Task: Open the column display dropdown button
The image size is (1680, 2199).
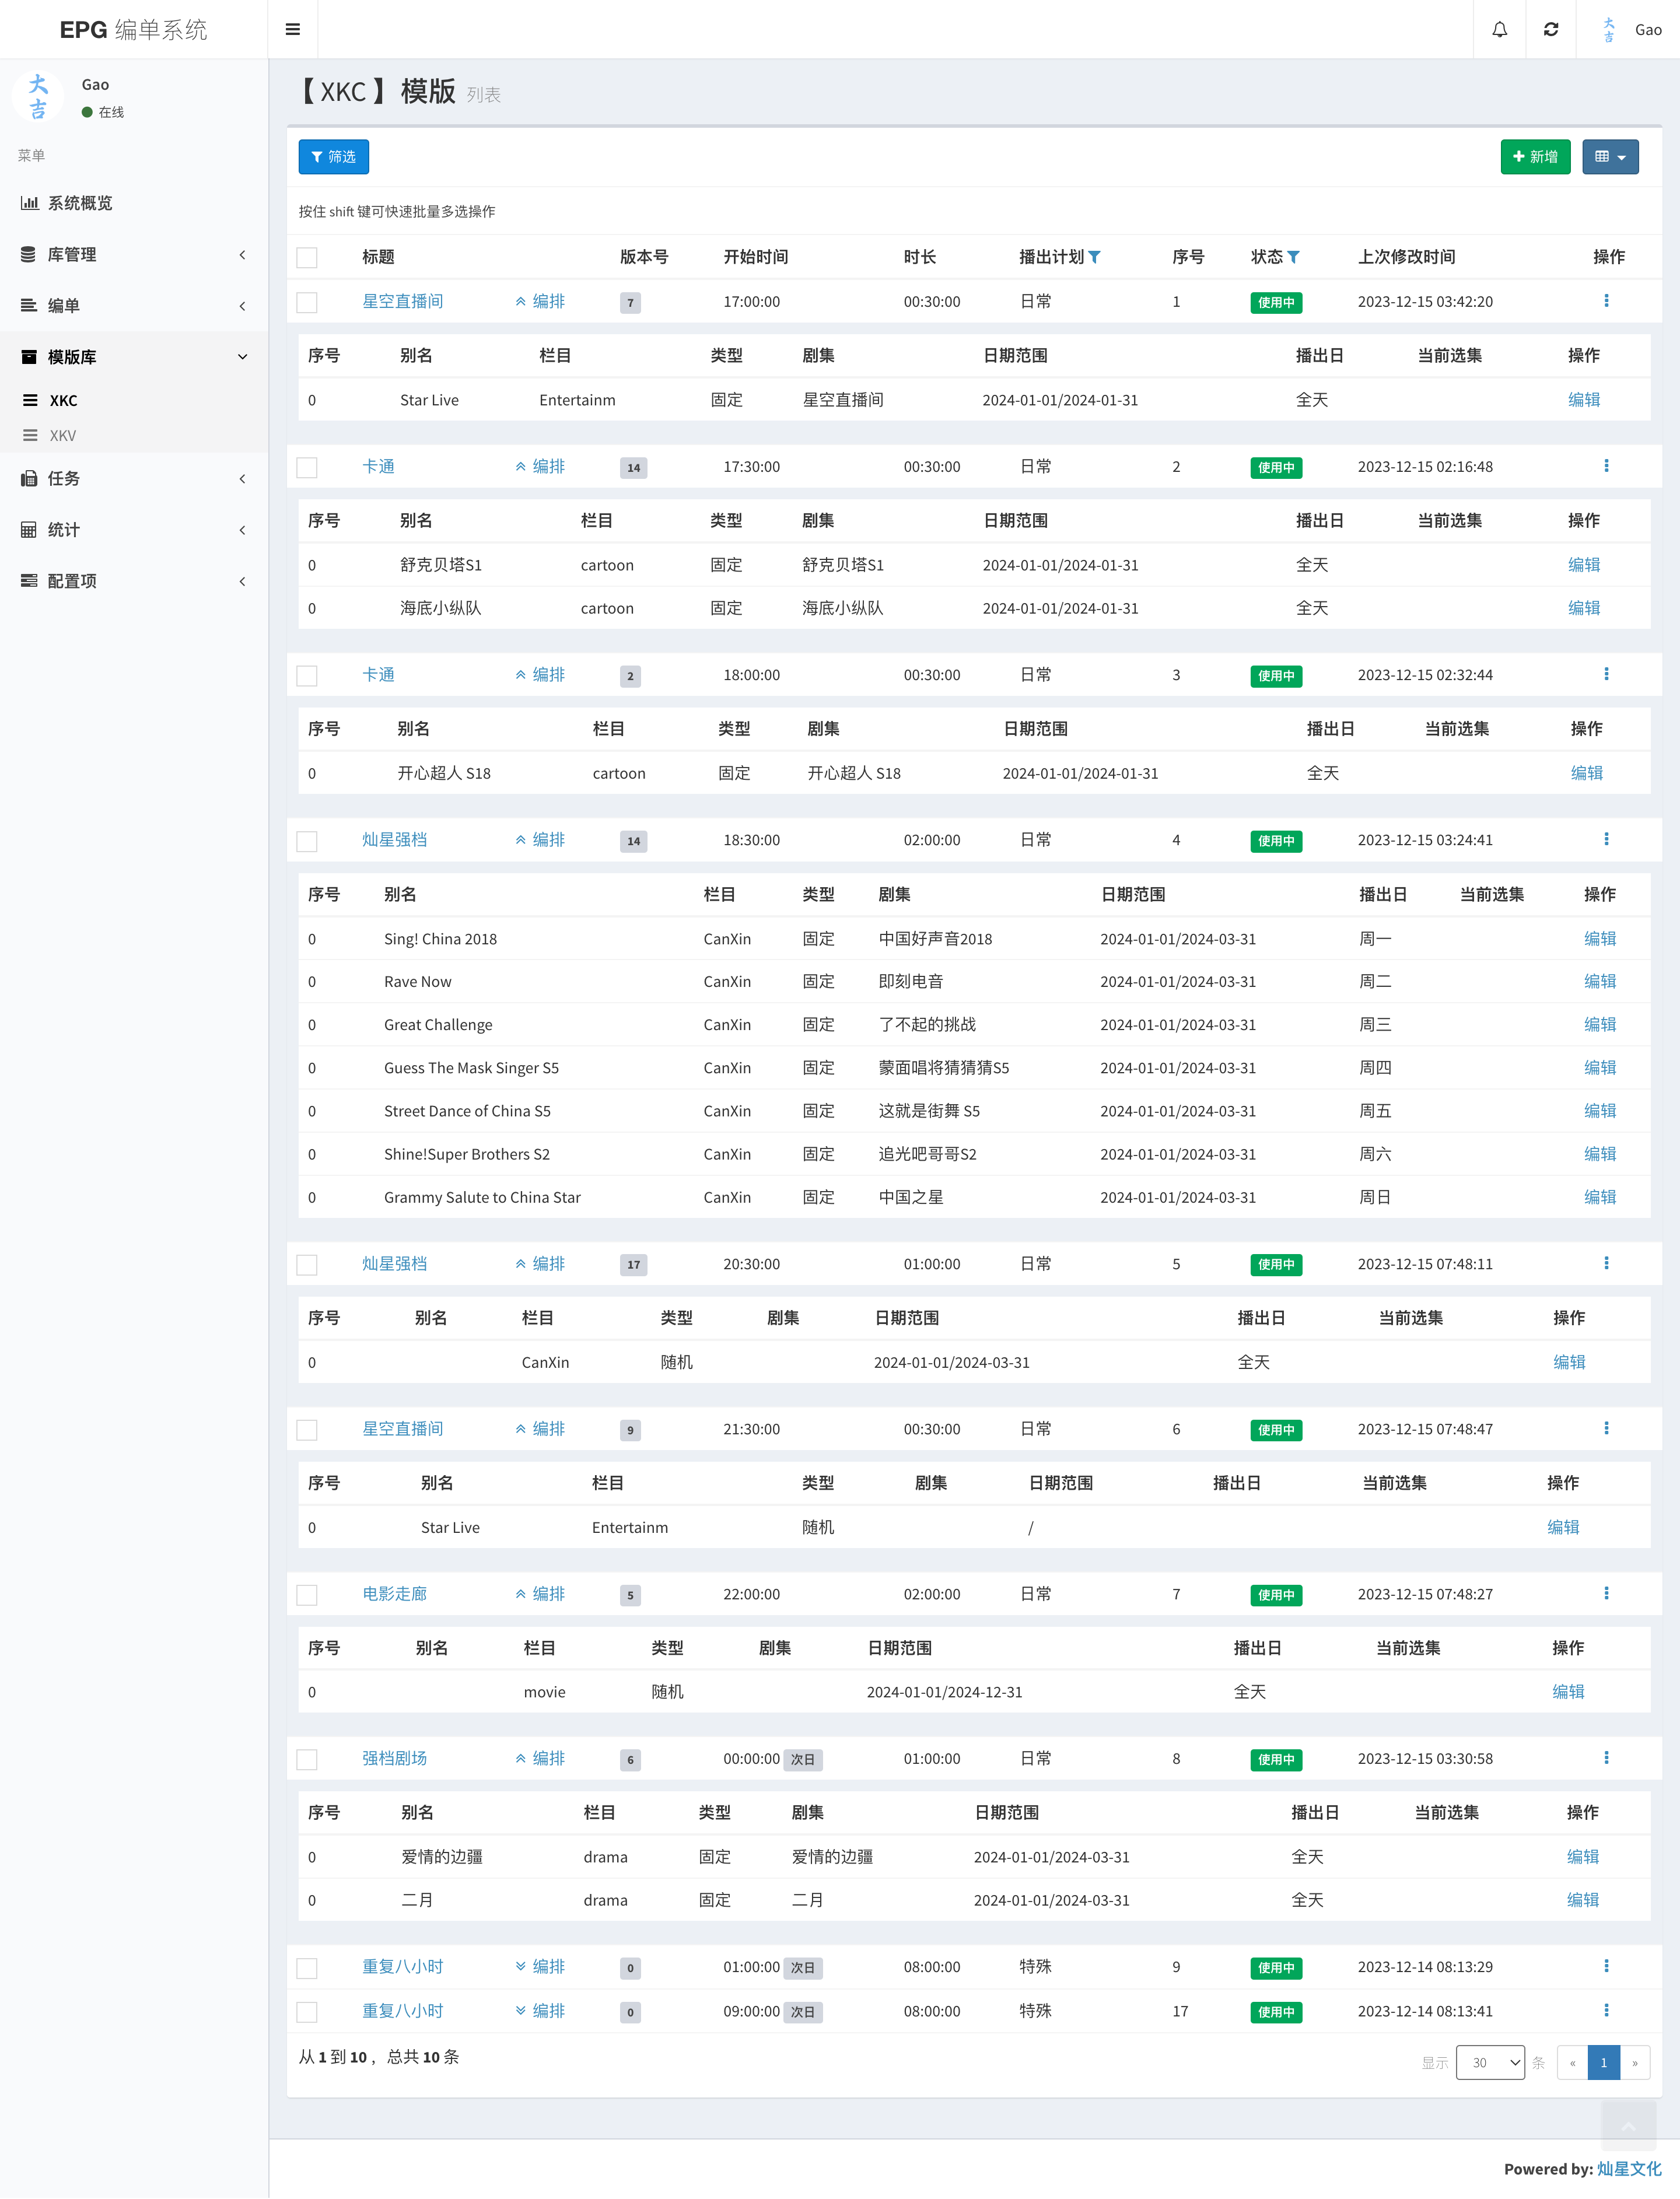Action: 1610,157
